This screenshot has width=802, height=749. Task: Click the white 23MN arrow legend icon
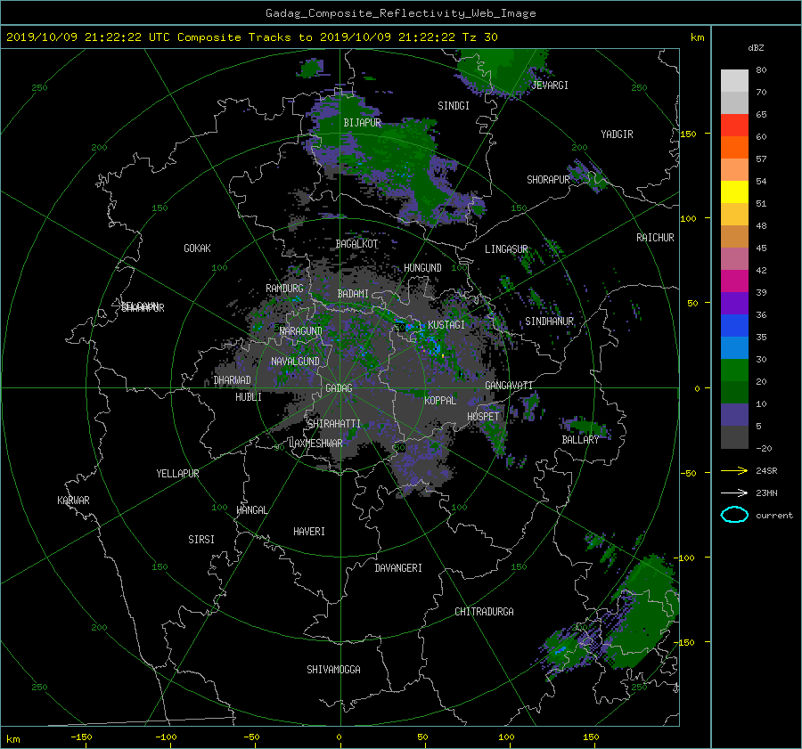point(734,493)
